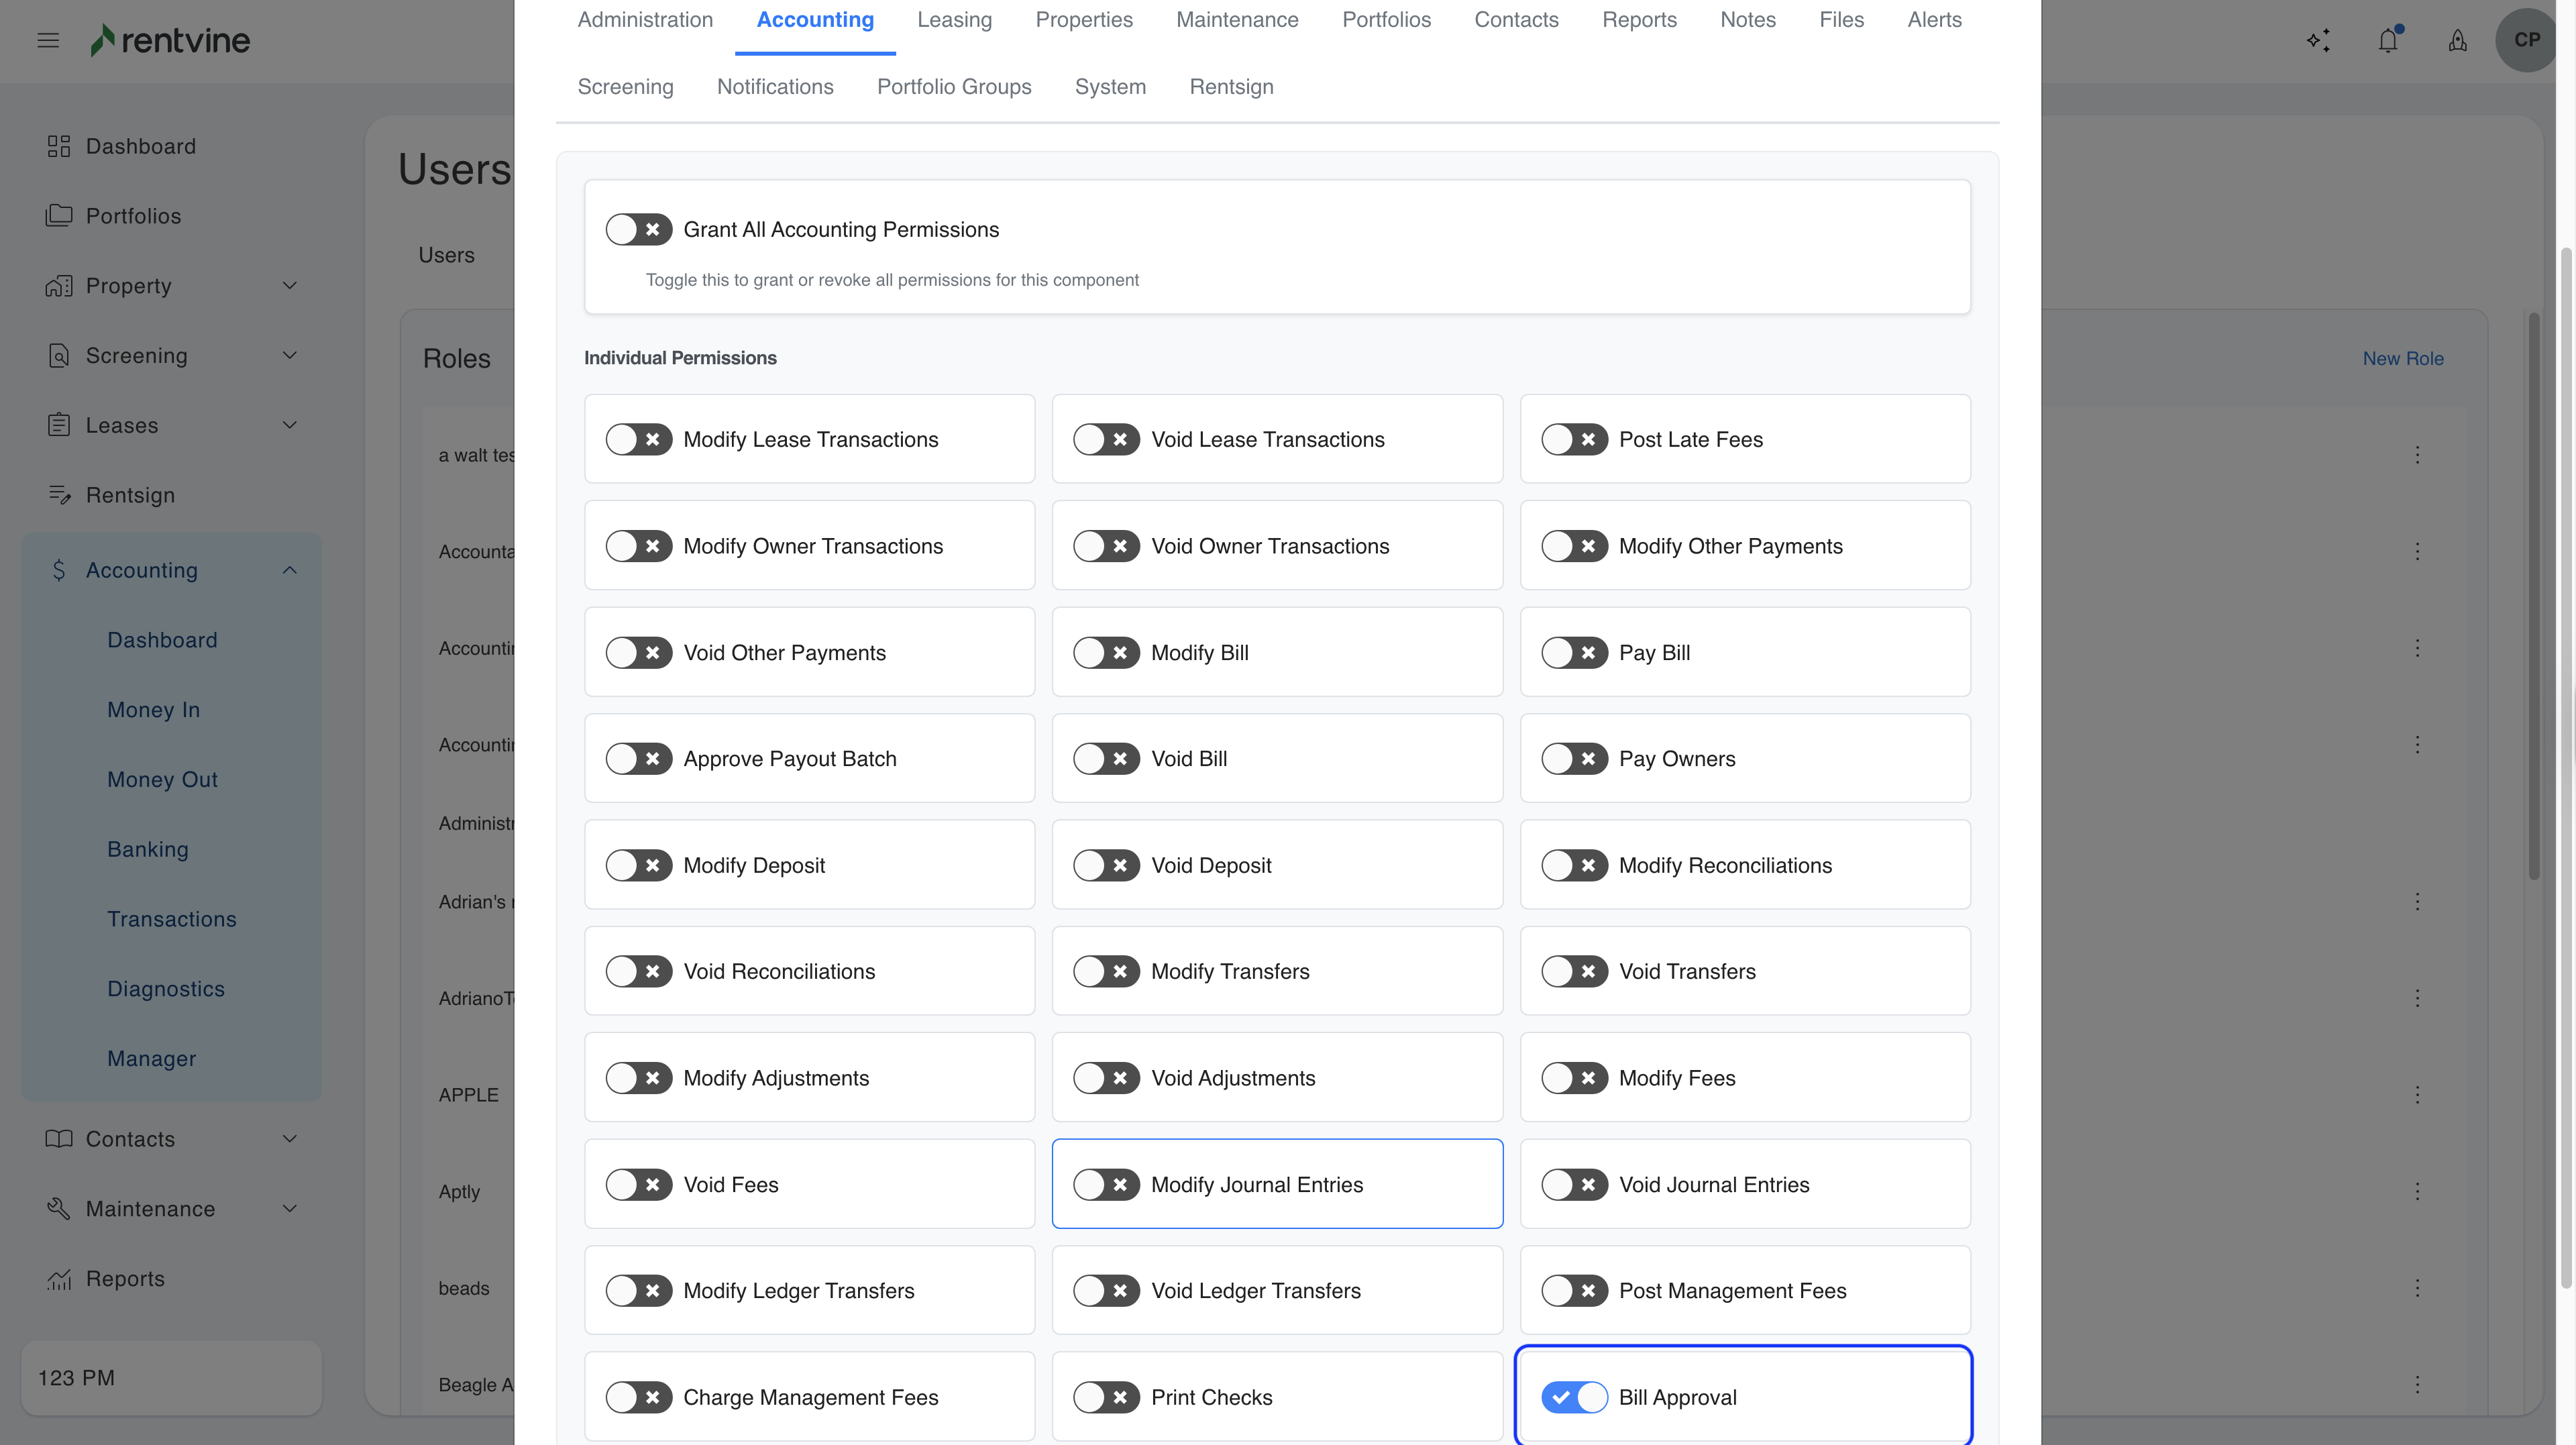Image resolution: width=2576 pixels, height=1445 pixels.
Task: Open the three-dot menu for APPLE role
Action: coord(2417,1095)
